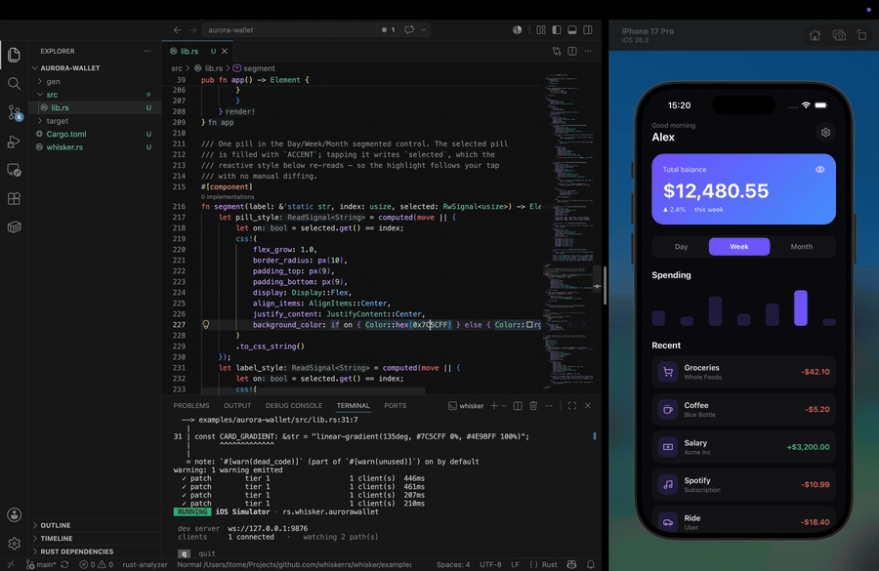This screenshot has width=879, height=571.
Task: Open the new terminal launch profile dropdown
Action: pyautogui.click(x=504, y=406)
